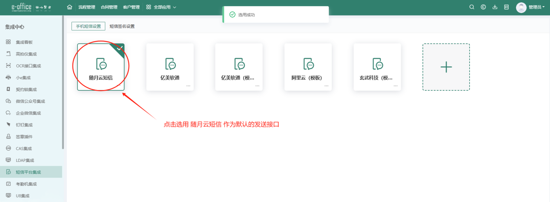This screenshot has height=202, width=550.
Task: Click the 短信平台集成 label in sidebar
Action: 28,172
